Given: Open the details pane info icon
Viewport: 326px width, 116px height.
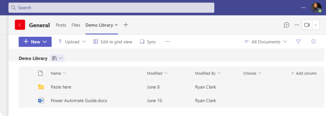Looking at the screenshot, I should coord(314,41).
